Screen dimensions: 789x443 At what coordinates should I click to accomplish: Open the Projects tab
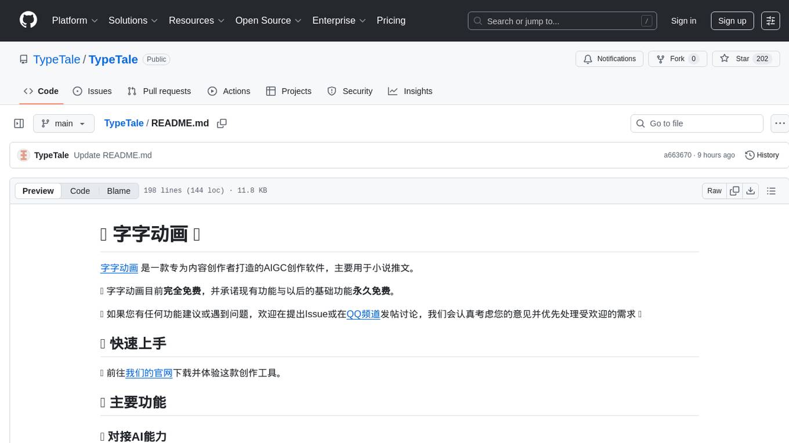pos(289,91)
